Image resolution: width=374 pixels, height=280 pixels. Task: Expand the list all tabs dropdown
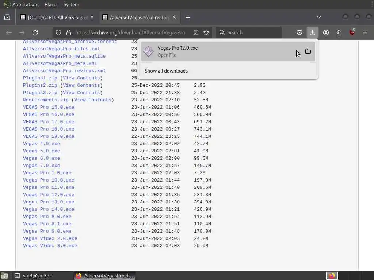[318, 17]
